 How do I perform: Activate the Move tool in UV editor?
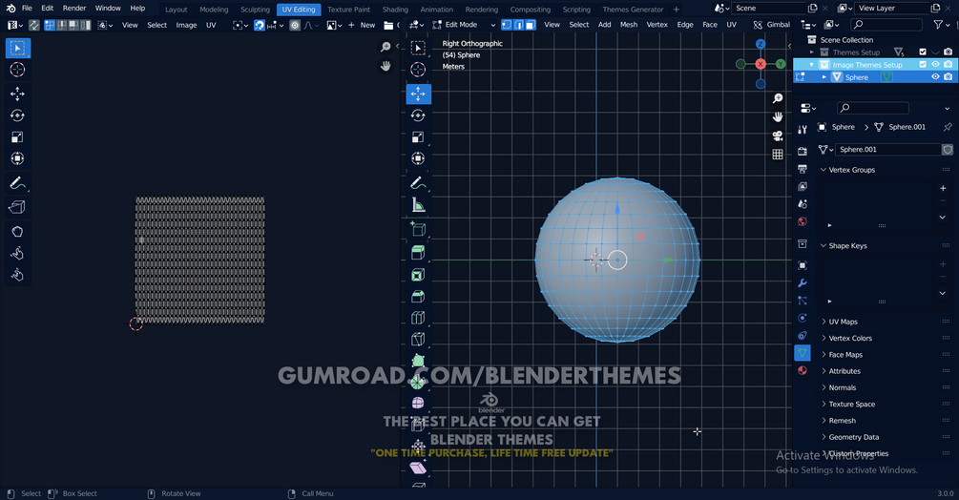(17, 94)
